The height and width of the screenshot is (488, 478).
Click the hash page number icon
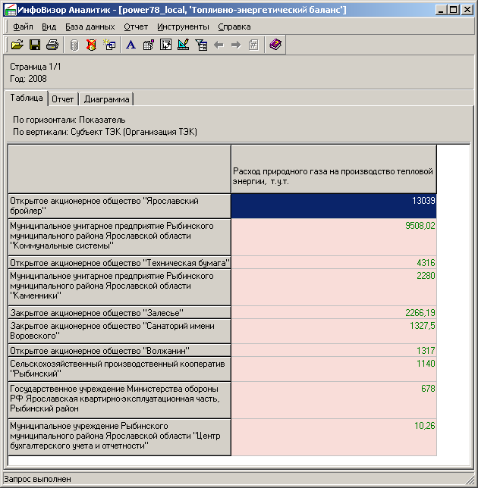(x=253, y=45)
